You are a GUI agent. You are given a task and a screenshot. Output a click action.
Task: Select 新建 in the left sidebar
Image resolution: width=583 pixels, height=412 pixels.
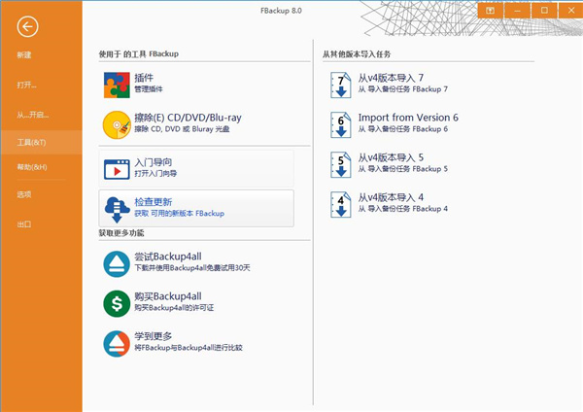point(24,56)
